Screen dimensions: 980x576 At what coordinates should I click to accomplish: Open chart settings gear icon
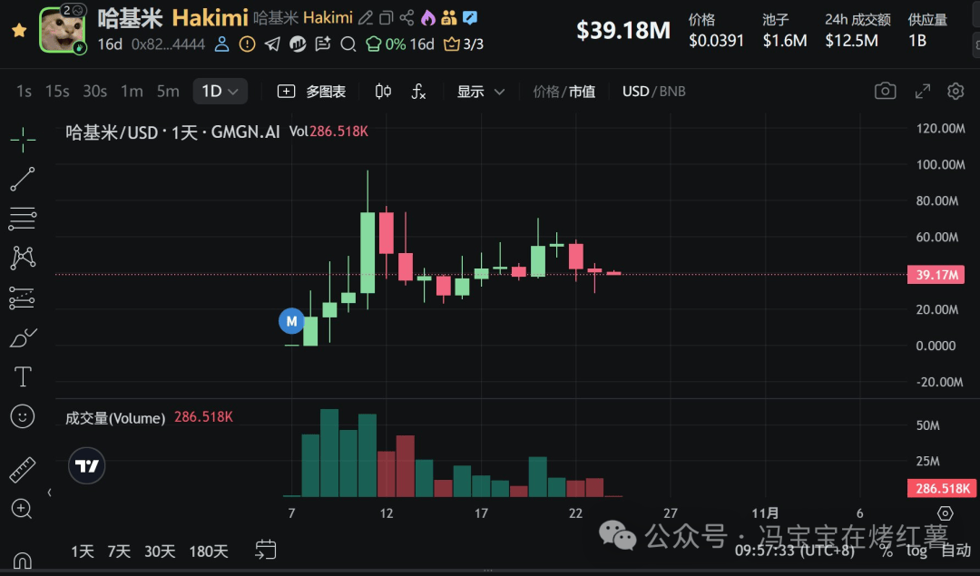pos(955,91)
